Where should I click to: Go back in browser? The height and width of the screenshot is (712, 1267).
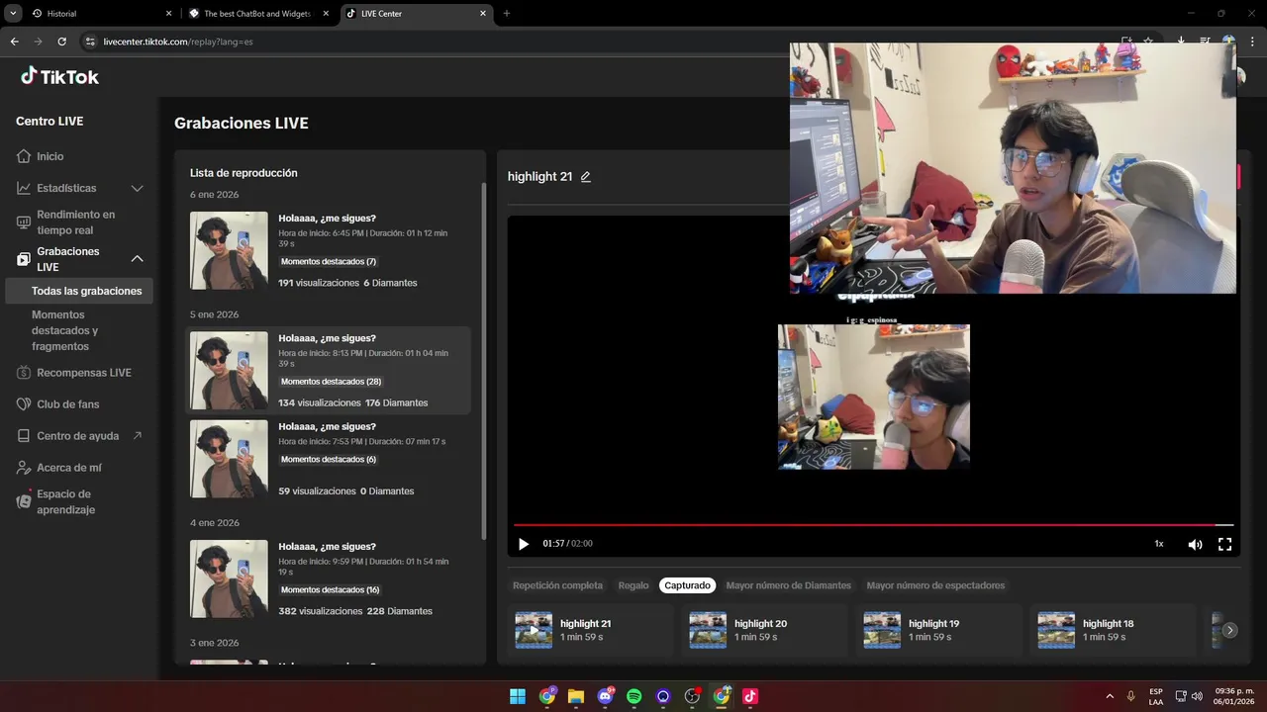(x=14, y=42)
